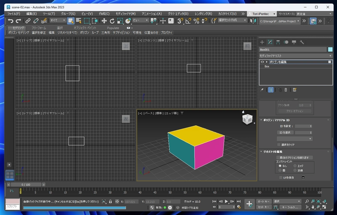Image resolution: width=337 pixels, height=215 pixels.
Task: Click the オート キー button
Action: click(x=264, y=202)
